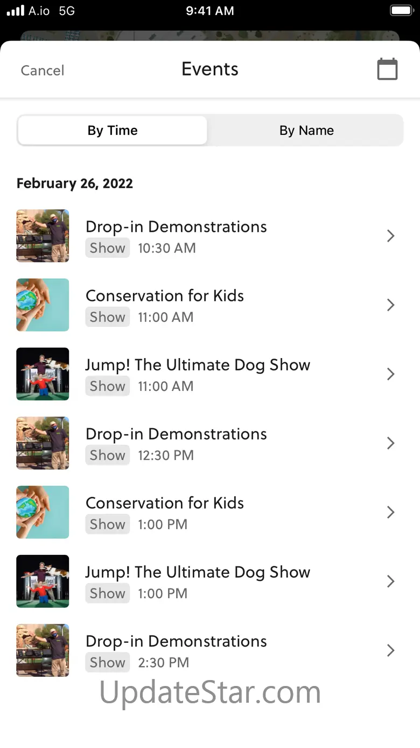Open chevron for 11:00 AM Conservation for Kids
Screen dimensions: 420x748
coord(391,305)
